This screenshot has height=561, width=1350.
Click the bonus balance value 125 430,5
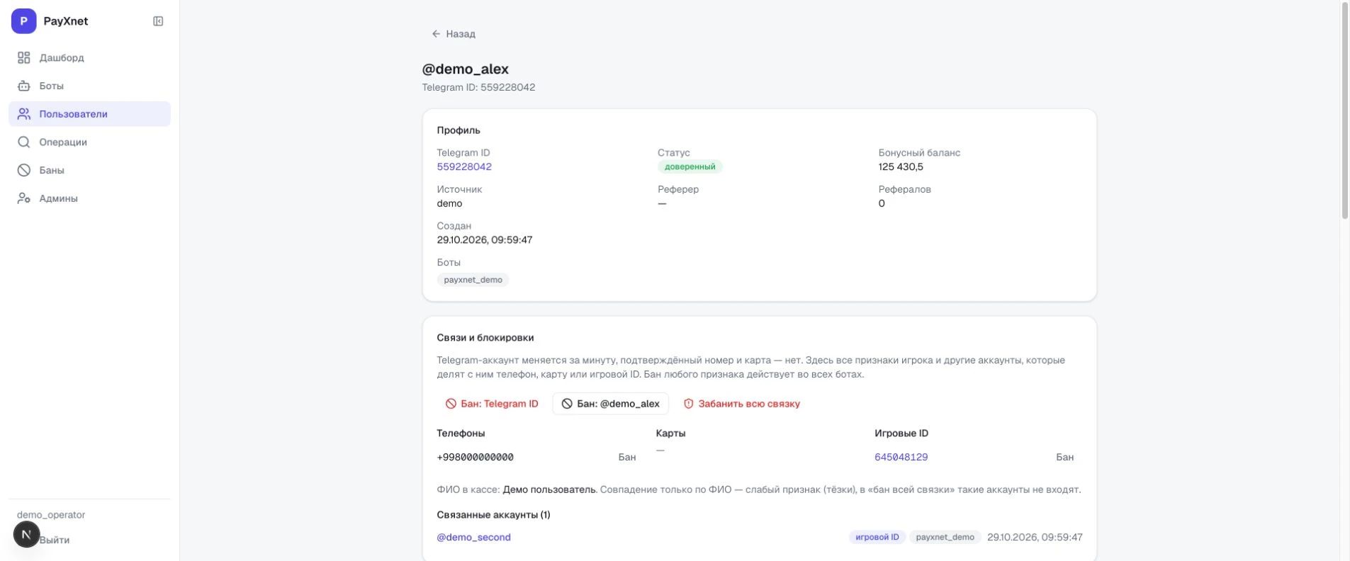pyautogui.click(x=901, y=167)
